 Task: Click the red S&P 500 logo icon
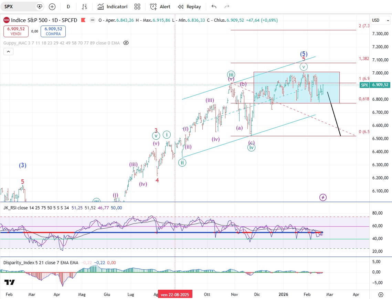pos(7,20)
